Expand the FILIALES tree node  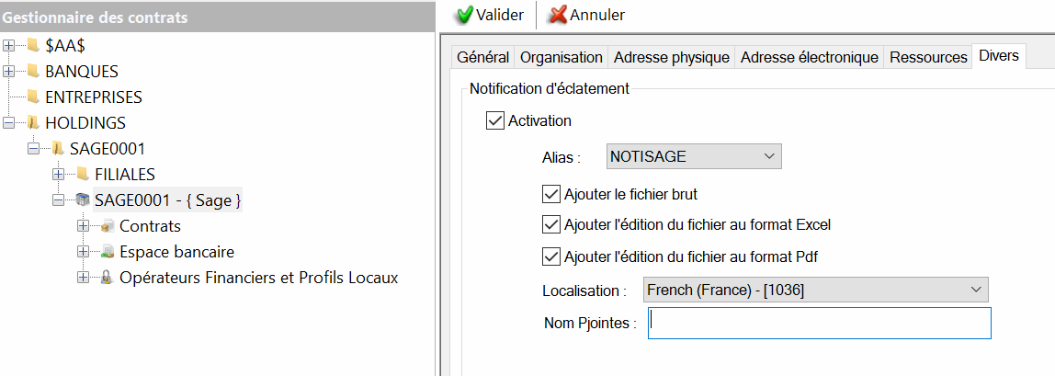click(x=59, y=174)
